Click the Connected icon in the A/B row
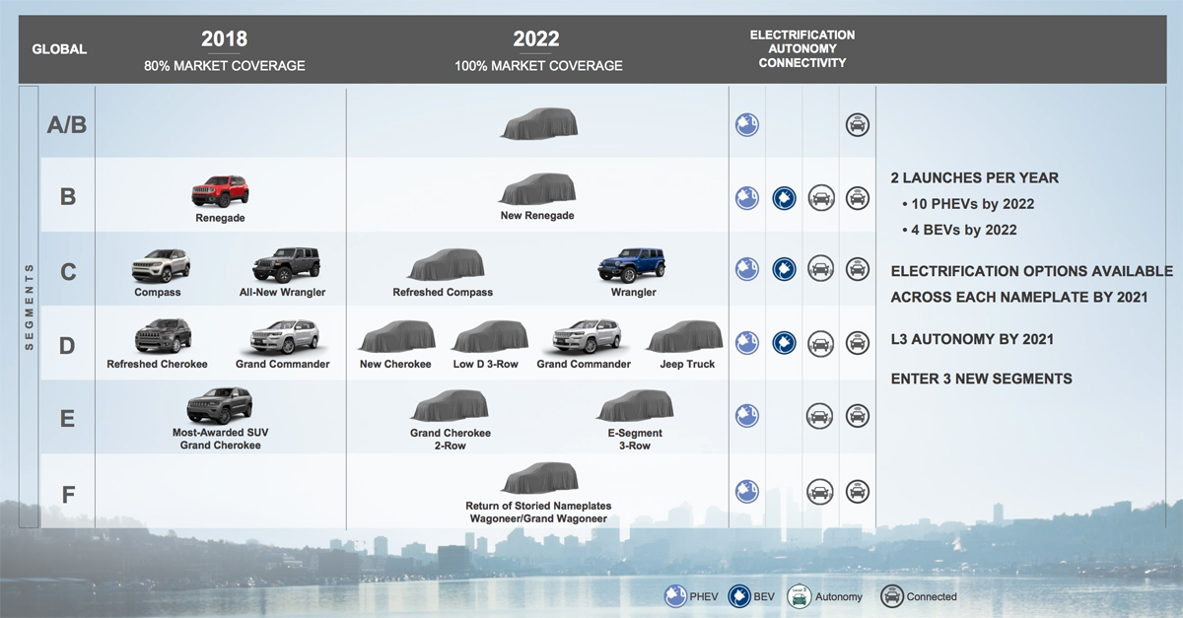 click(858, 124)
